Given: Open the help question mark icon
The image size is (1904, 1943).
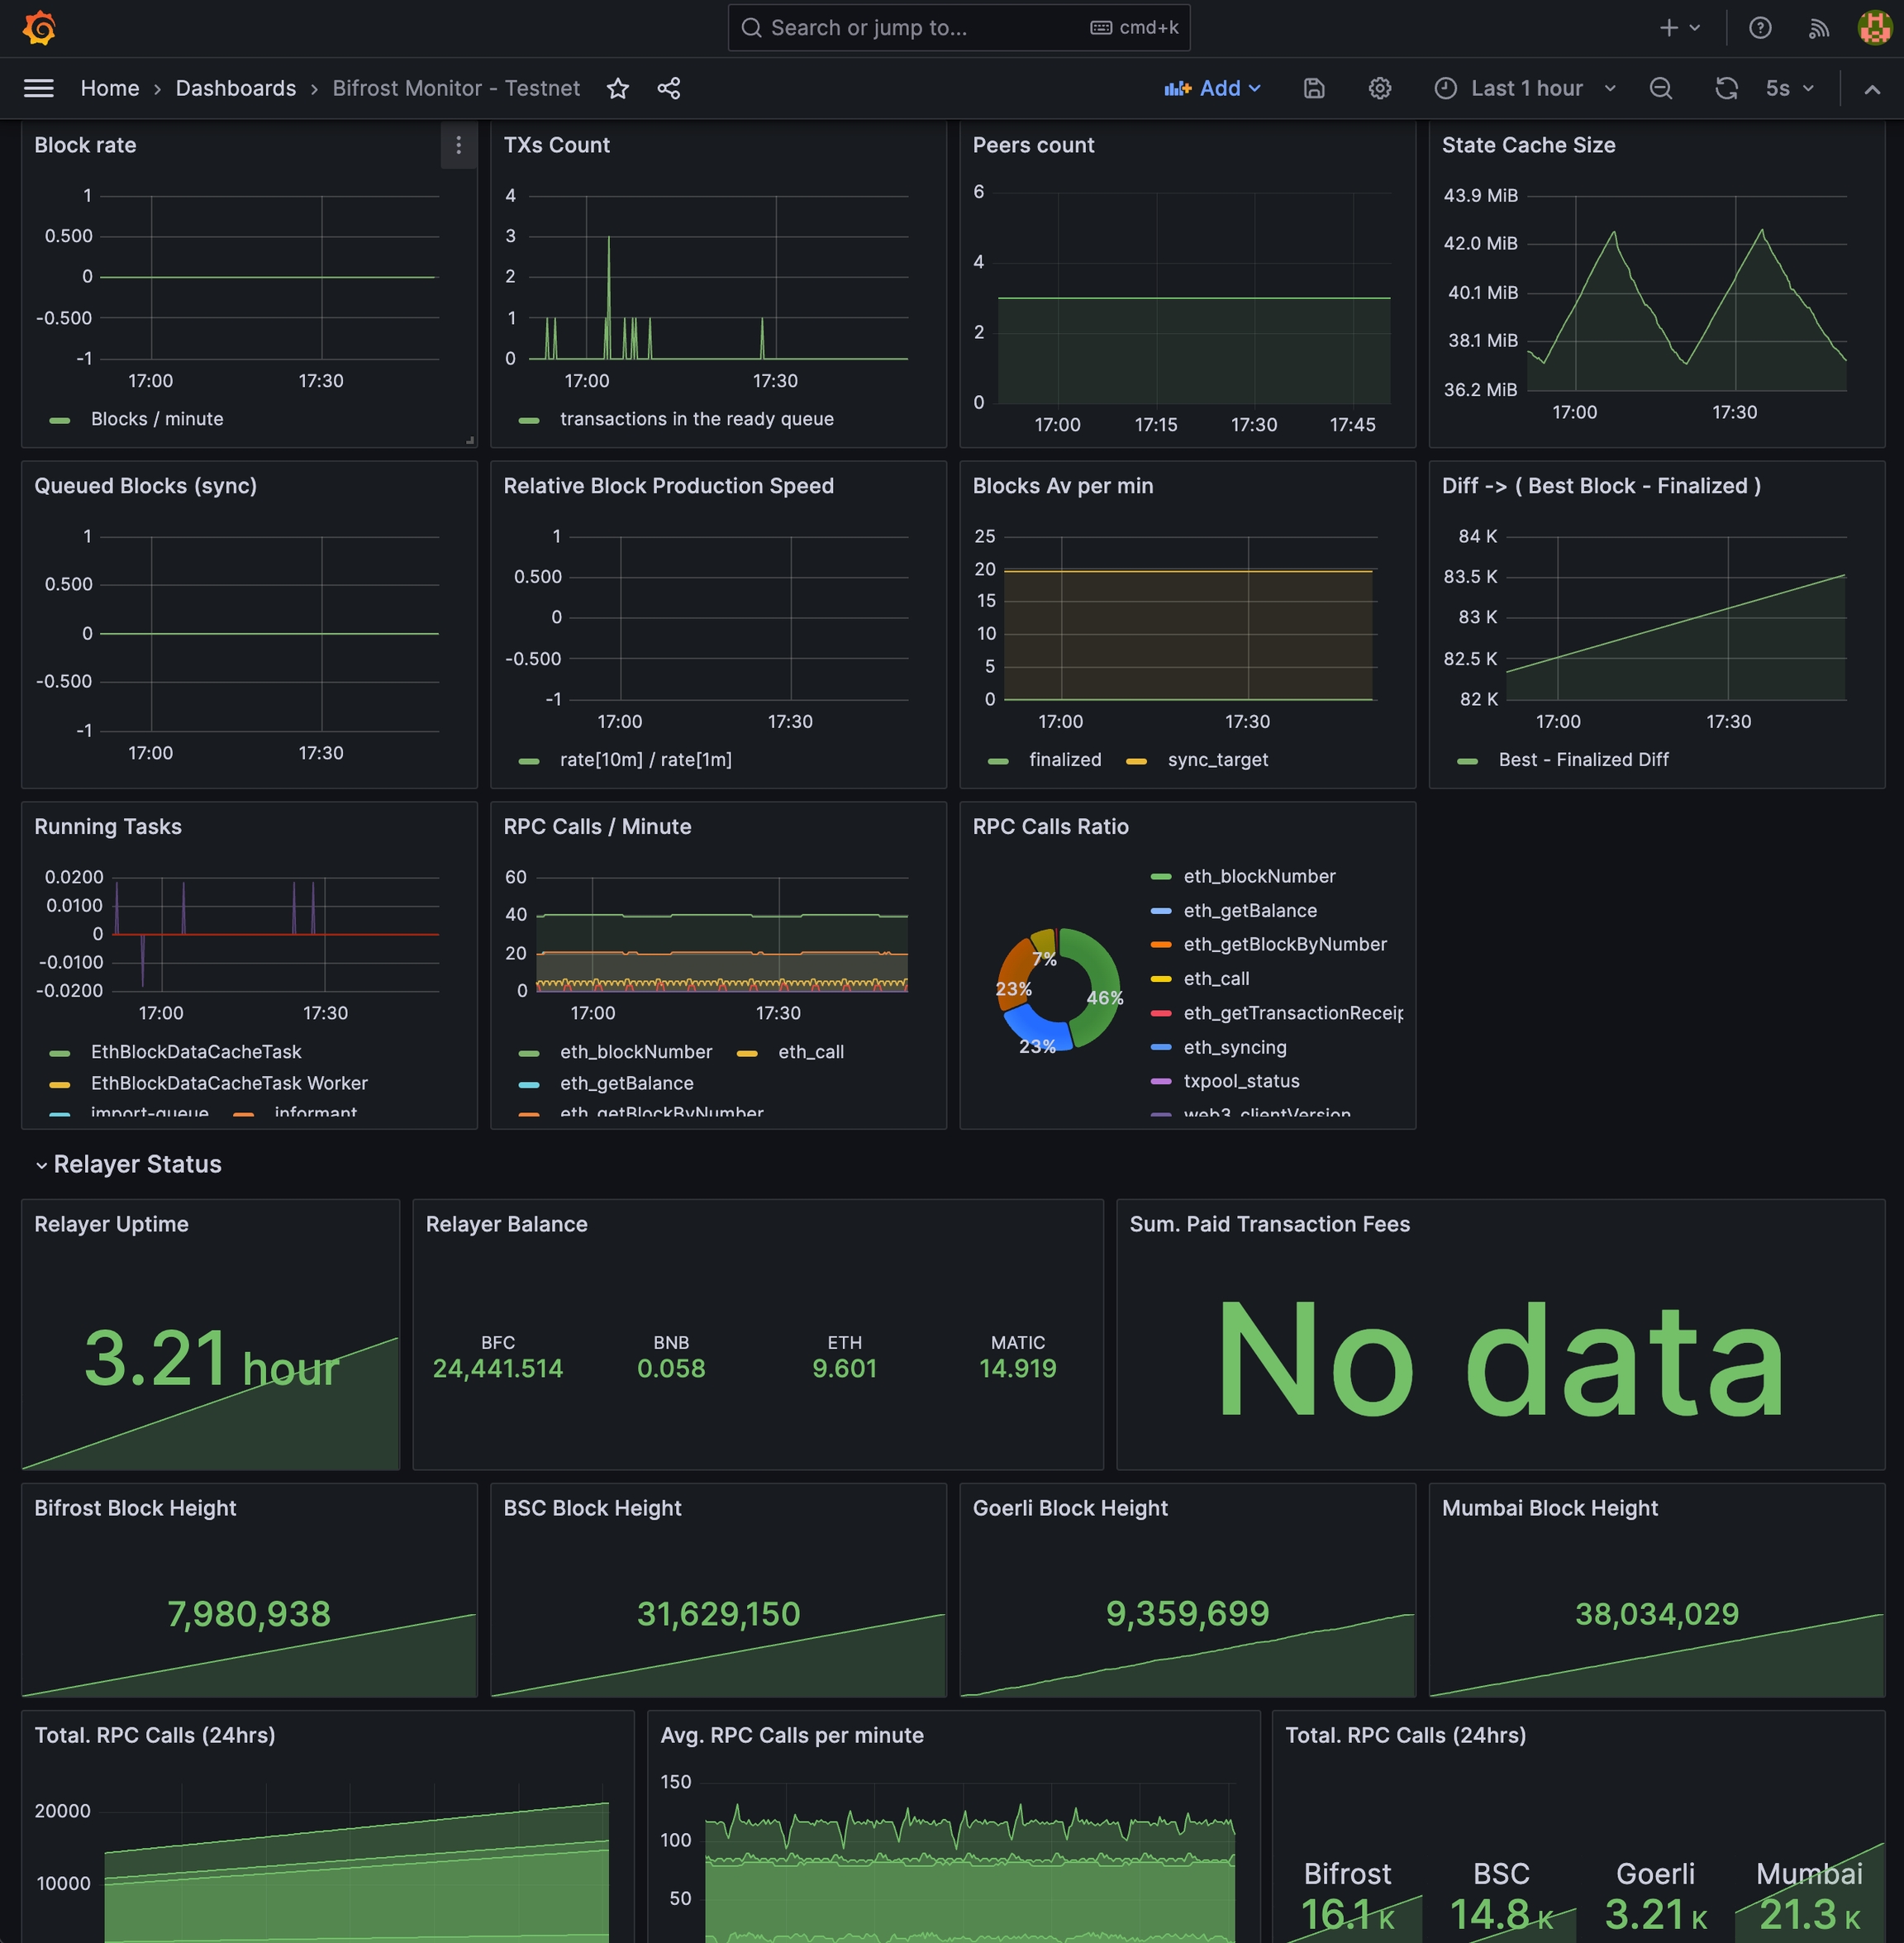Looking at the screenshot, I should pyautogui.click(x=1760, y=28).
